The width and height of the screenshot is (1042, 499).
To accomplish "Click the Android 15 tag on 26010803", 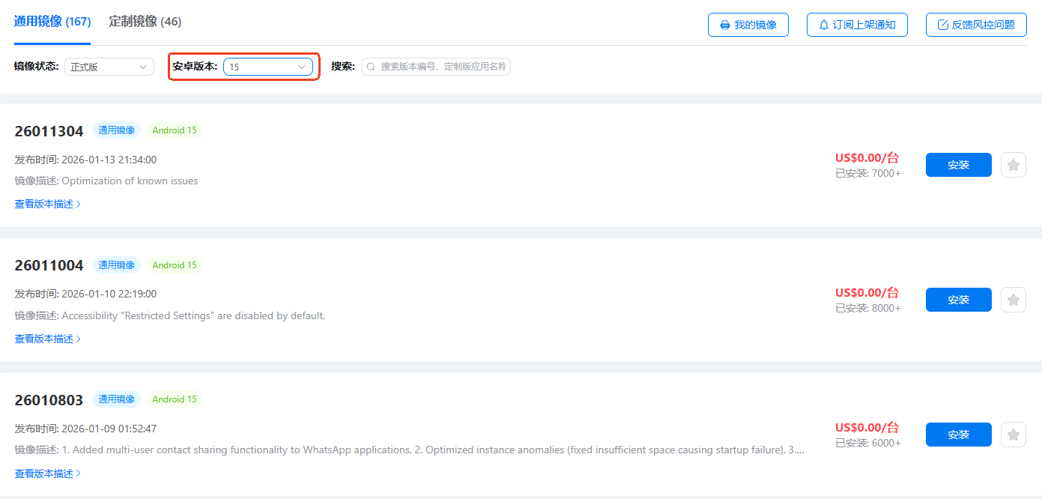I will click(175, 399).
